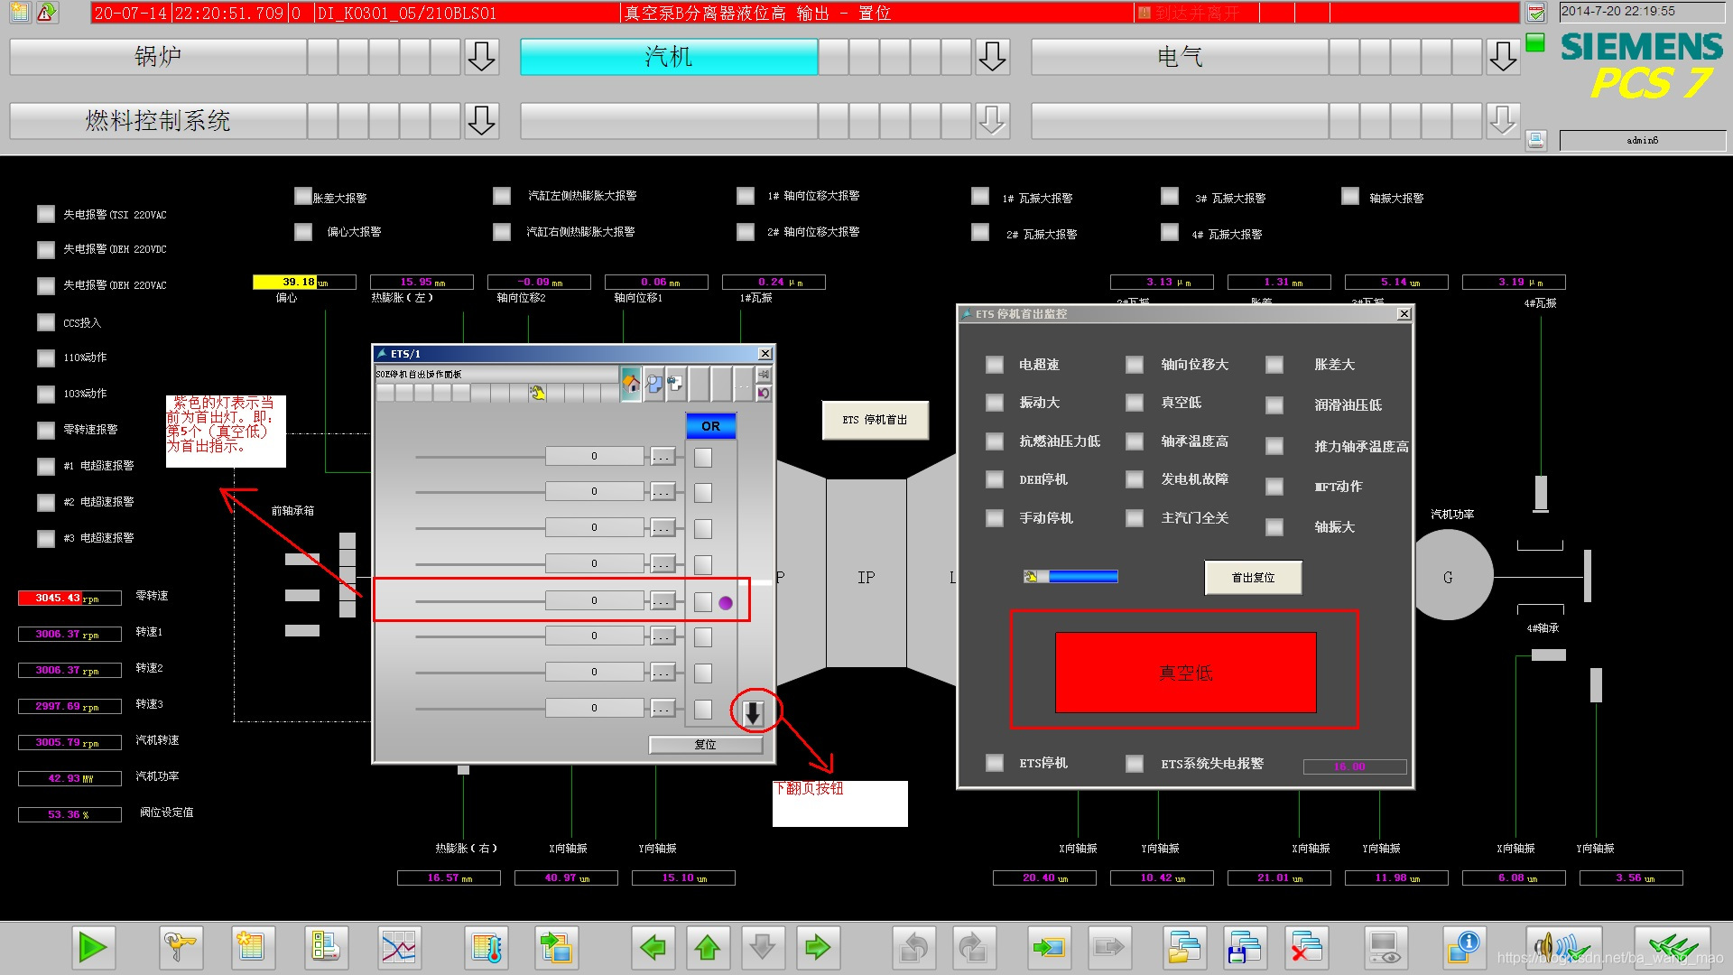Image resolution: width=1733 pixels, height=975 pixels.
Task: Toggle the 电超速 checkbox in ETS panel
Action: (995, 365)
